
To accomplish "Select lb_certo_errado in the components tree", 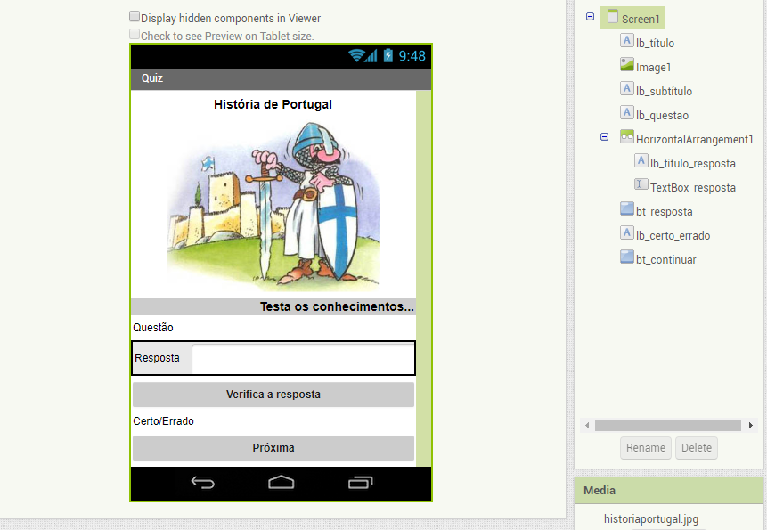I will [x=673, y=236].
